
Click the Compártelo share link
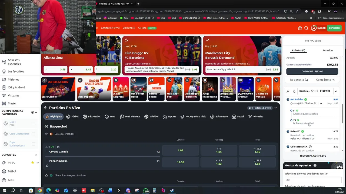click(325, 80)
